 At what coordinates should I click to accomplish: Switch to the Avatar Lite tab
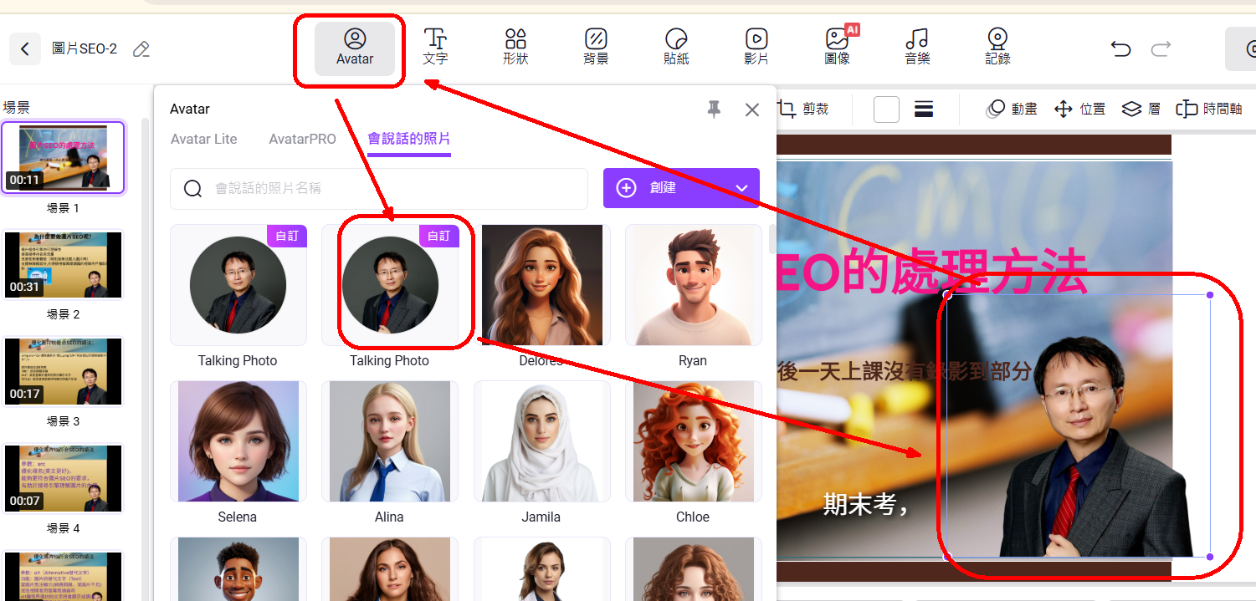(x=204, y=139)
